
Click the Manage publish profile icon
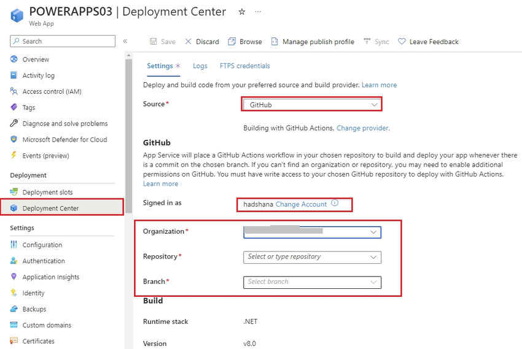(275, 42)
